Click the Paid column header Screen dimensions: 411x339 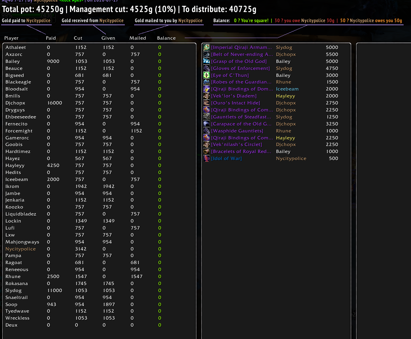[51, 38]
